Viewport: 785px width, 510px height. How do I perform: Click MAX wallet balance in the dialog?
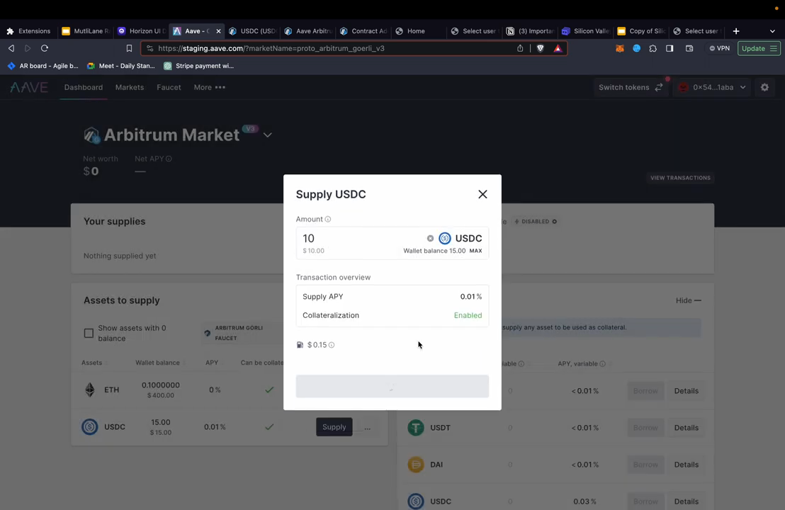coord(475,251)
